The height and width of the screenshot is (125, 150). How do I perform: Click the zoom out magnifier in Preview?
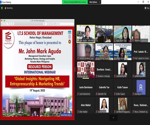pyautogui.click(x=6, y=24)
